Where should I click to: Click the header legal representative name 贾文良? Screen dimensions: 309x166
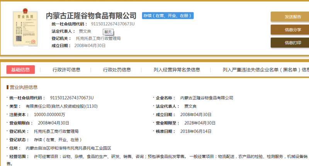pos(85,32)
